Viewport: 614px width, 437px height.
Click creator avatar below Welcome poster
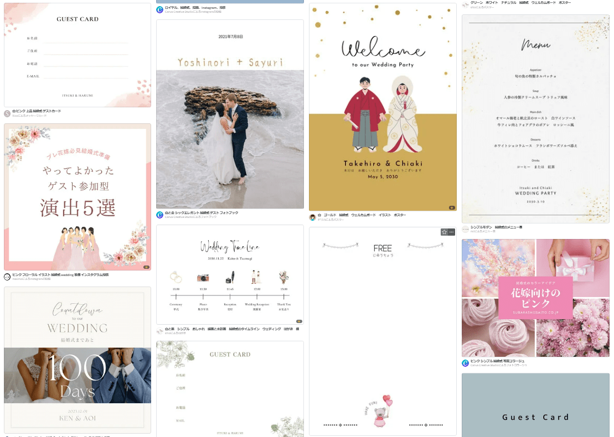pyautogui.click(x=312, y=217)
